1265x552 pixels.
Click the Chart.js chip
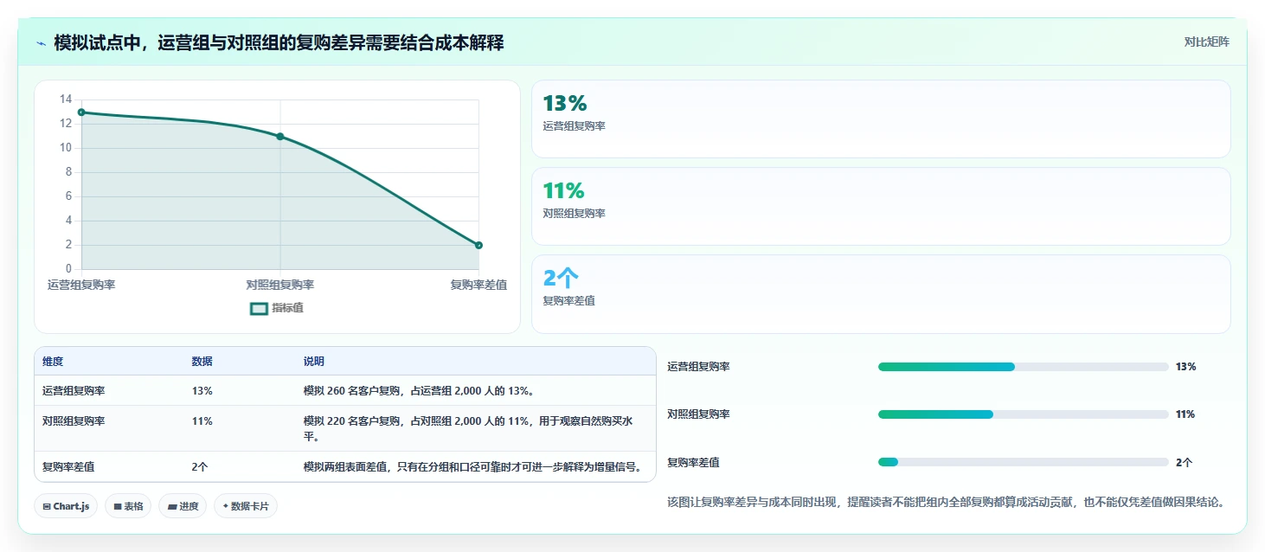click(66, 506)
